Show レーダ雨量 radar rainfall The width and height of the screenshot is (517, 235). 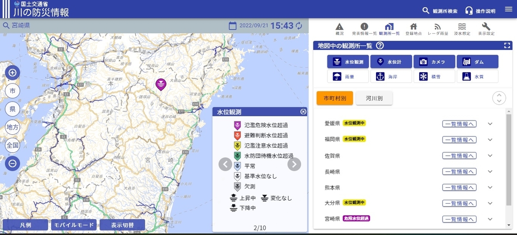tap(438, 29)
